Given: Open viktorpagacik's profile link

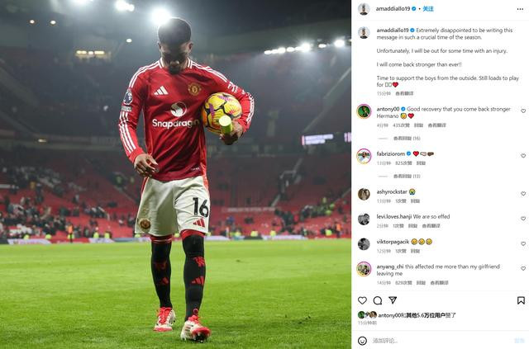Looking at the screenshot, I should pos(393,242).
